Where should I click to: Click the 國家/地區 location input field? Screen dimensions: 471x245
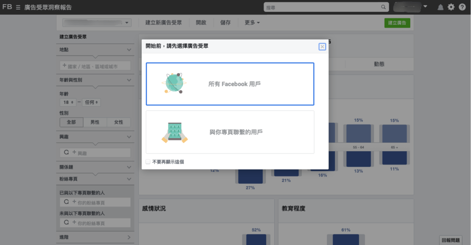[95, 66]
